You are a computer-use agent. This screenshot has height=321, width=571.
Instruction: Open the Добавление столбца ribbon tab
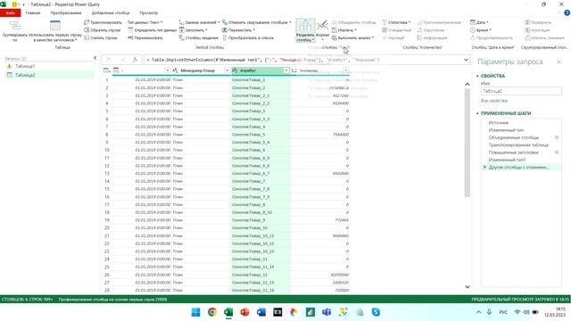coord(111,13)
